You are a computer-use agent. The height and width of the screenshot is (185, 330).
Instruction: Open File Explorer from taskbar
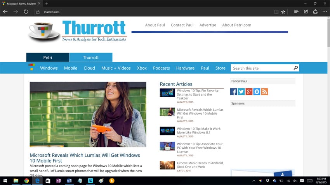(16, 181)
